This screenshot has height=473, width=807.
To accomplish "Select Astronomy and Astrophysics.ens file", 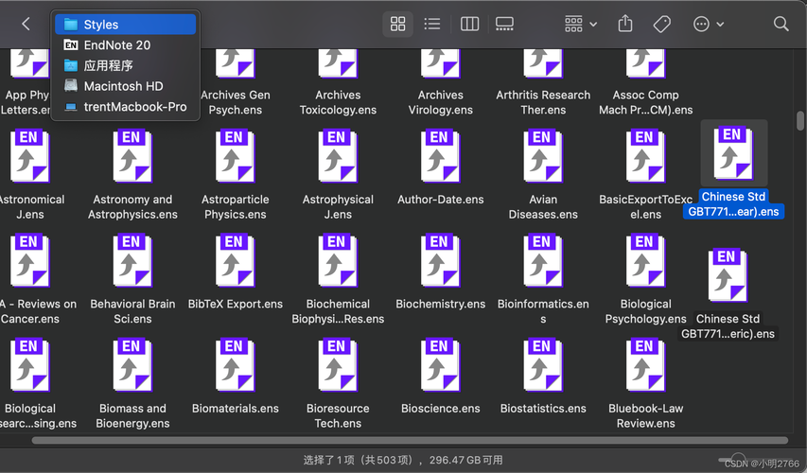I will (132, 175).
